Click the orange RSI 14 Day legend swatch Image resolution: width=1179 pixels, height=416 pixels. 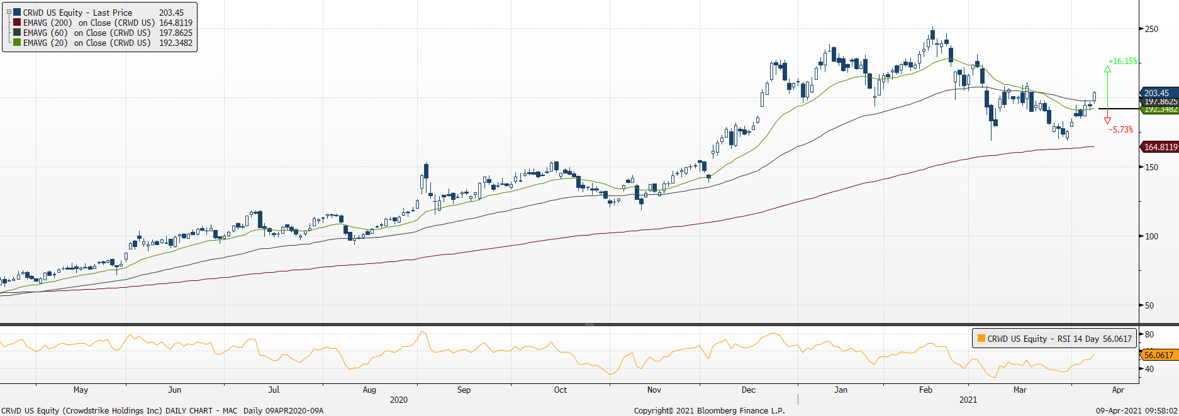coord(981,339)
